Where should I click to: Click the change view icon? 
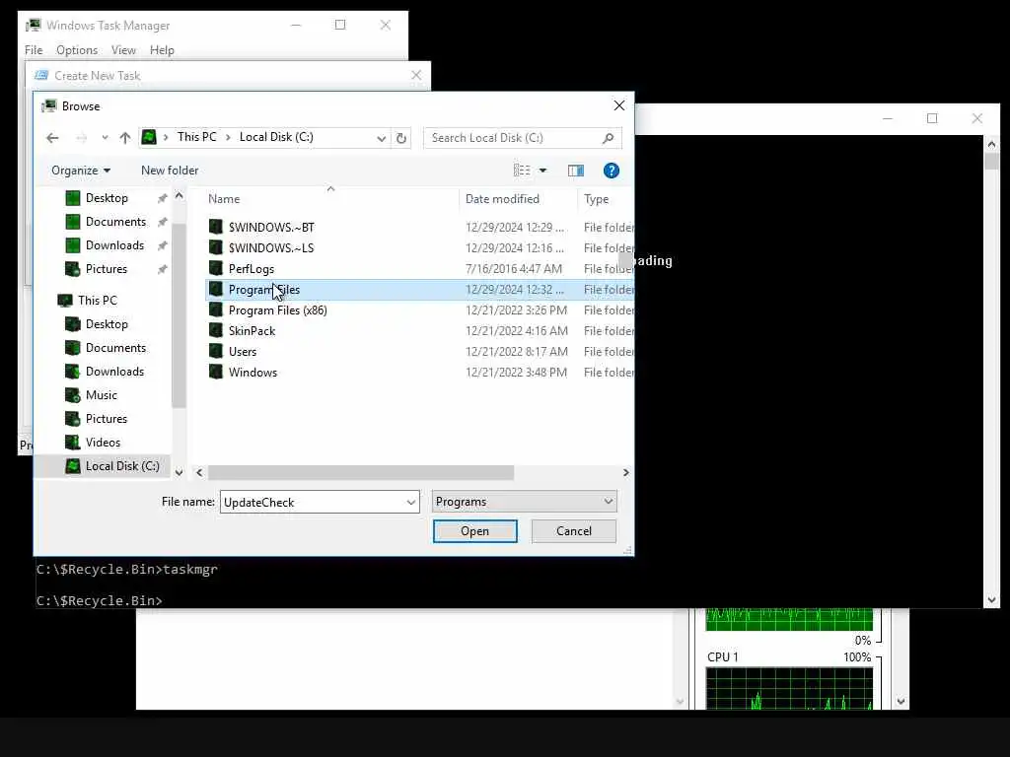522,171
